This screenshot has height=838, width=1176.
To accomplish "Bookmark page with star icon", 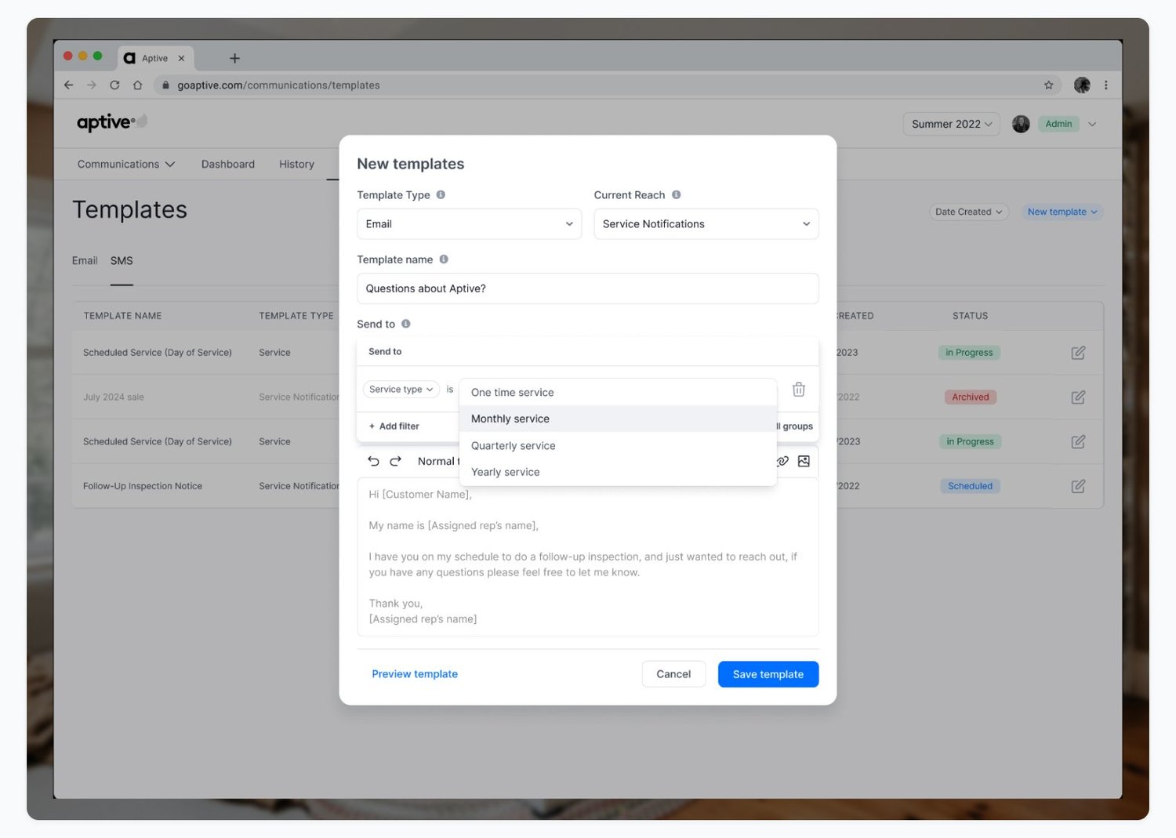I will tap(1048, 85).
